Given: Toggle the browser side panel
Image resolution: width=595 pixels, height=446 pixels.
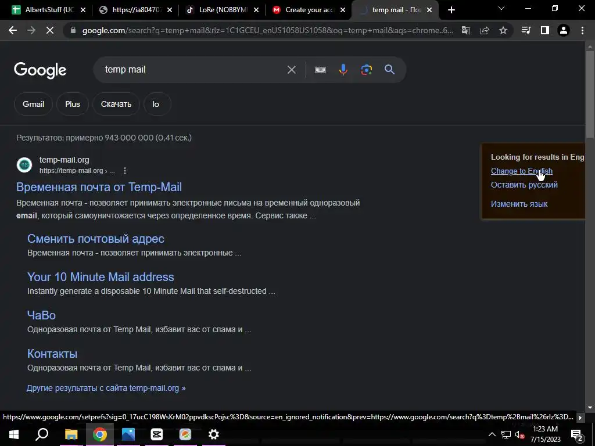Looking at the screenshot, I should (x=545, y=30).
